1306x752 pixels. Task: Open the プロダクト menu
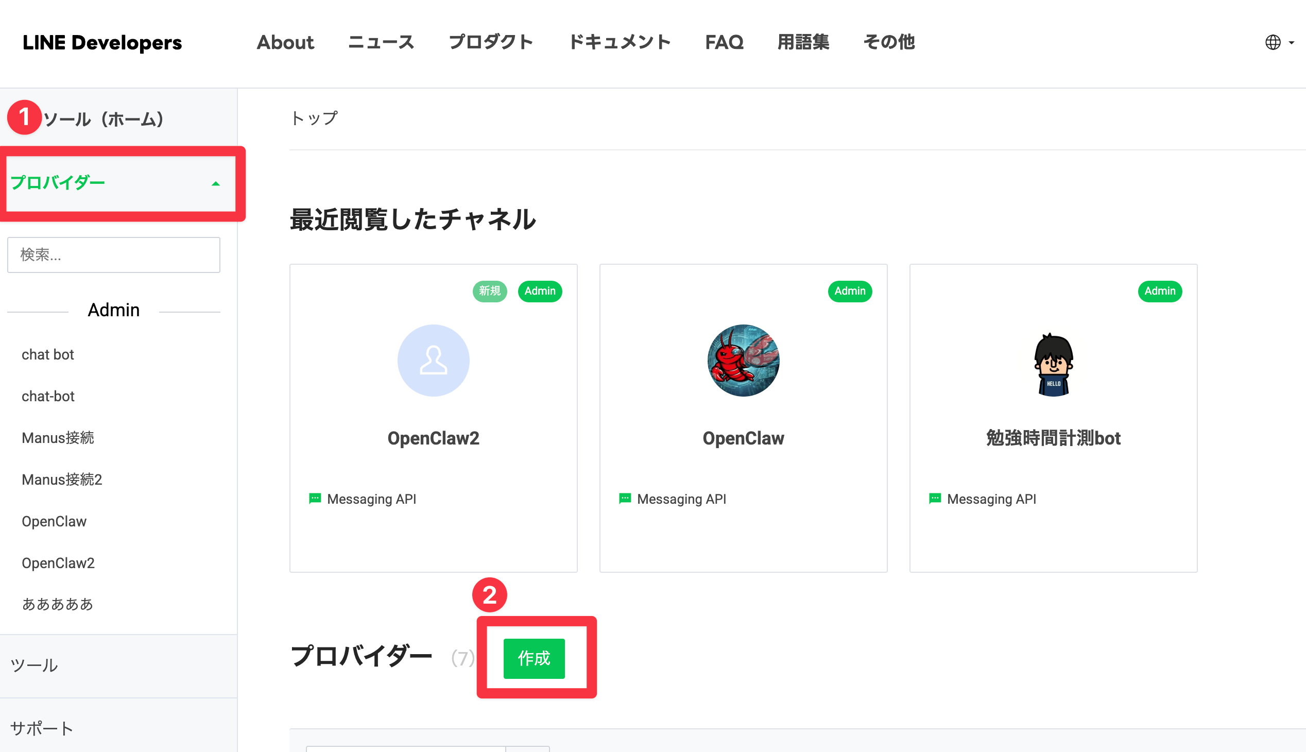[x=491, y=42]
